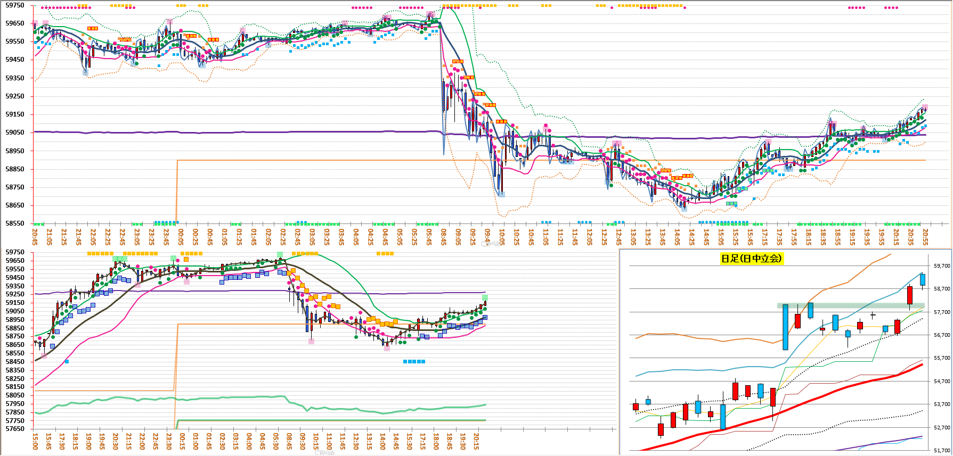The image size is (953, 456).
Task: Click the 59750 label on top chart axis
Action: pos(15,5)
